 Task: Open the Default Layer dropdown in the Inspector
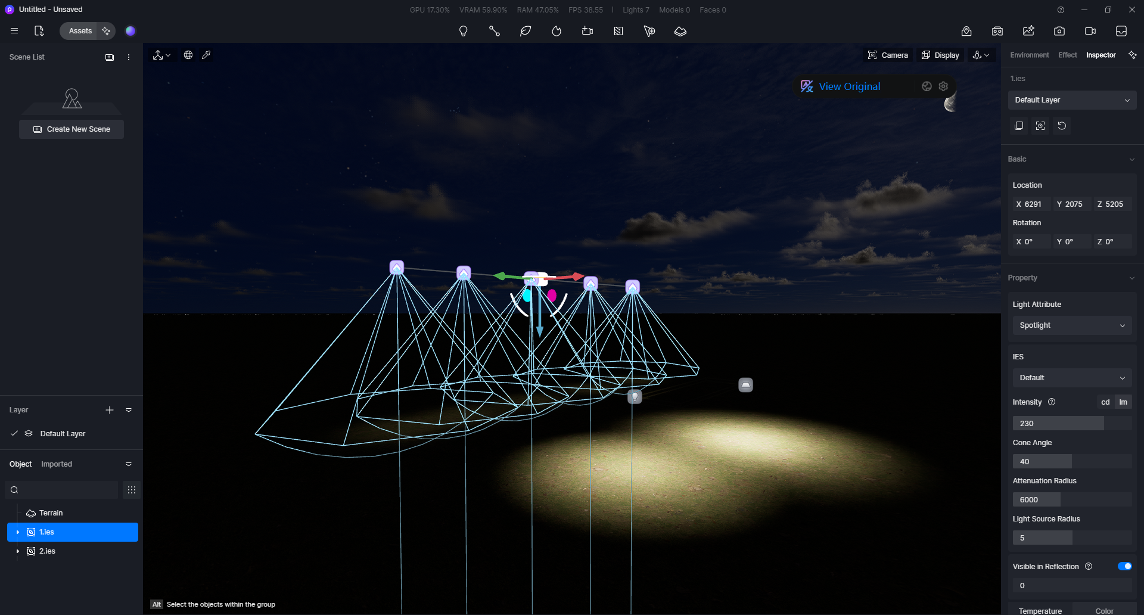pyautogui.click(x=1072, y=100)
